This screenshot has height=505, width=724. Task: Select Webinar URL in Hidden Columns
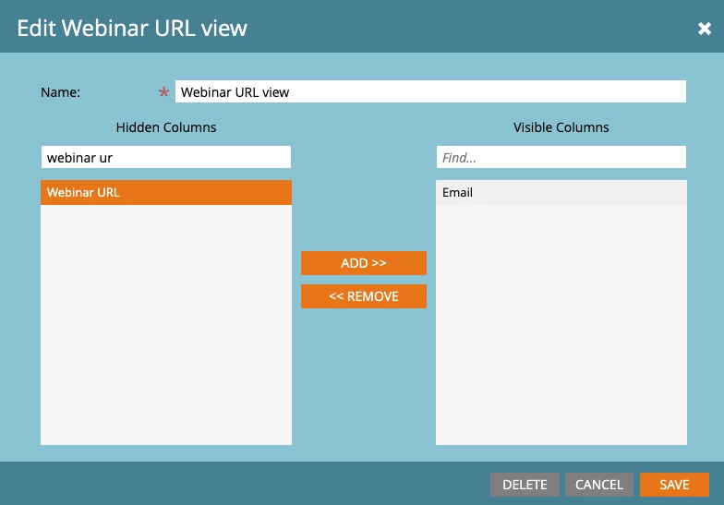166,192
